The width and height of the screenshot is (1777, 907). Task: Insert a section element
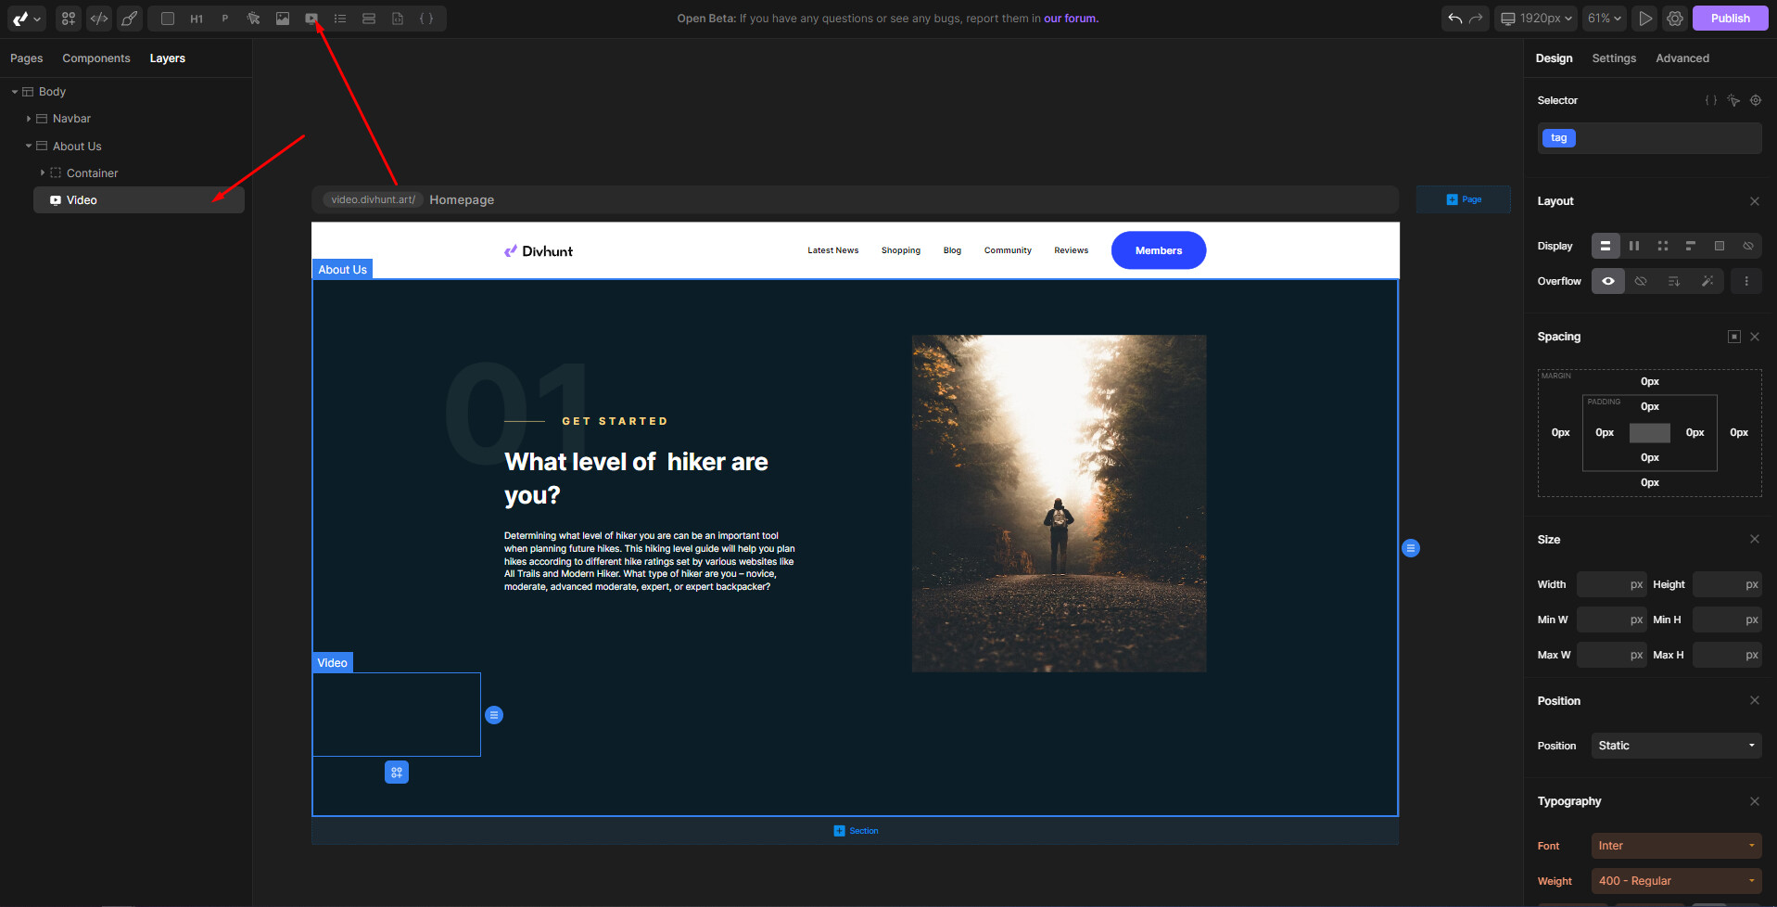[x=369, y=19]
